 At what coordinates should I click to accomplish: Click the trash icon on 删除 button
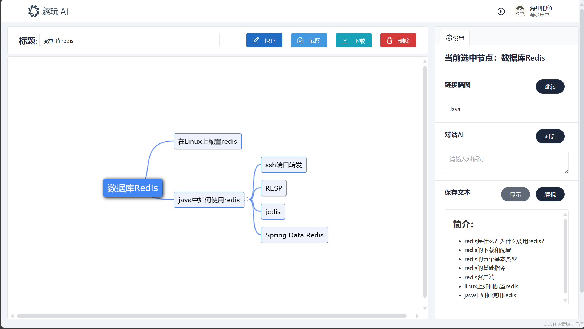click(x=389, y=40)
